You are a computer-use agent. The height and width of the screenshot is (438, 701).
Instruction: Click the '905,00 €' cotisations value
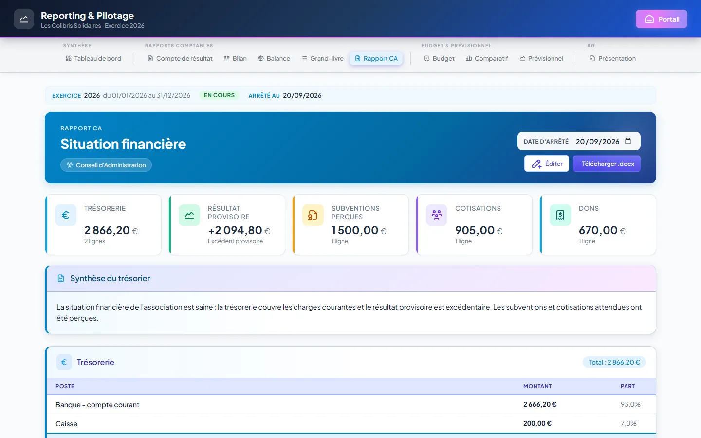(x=479, y=230)
